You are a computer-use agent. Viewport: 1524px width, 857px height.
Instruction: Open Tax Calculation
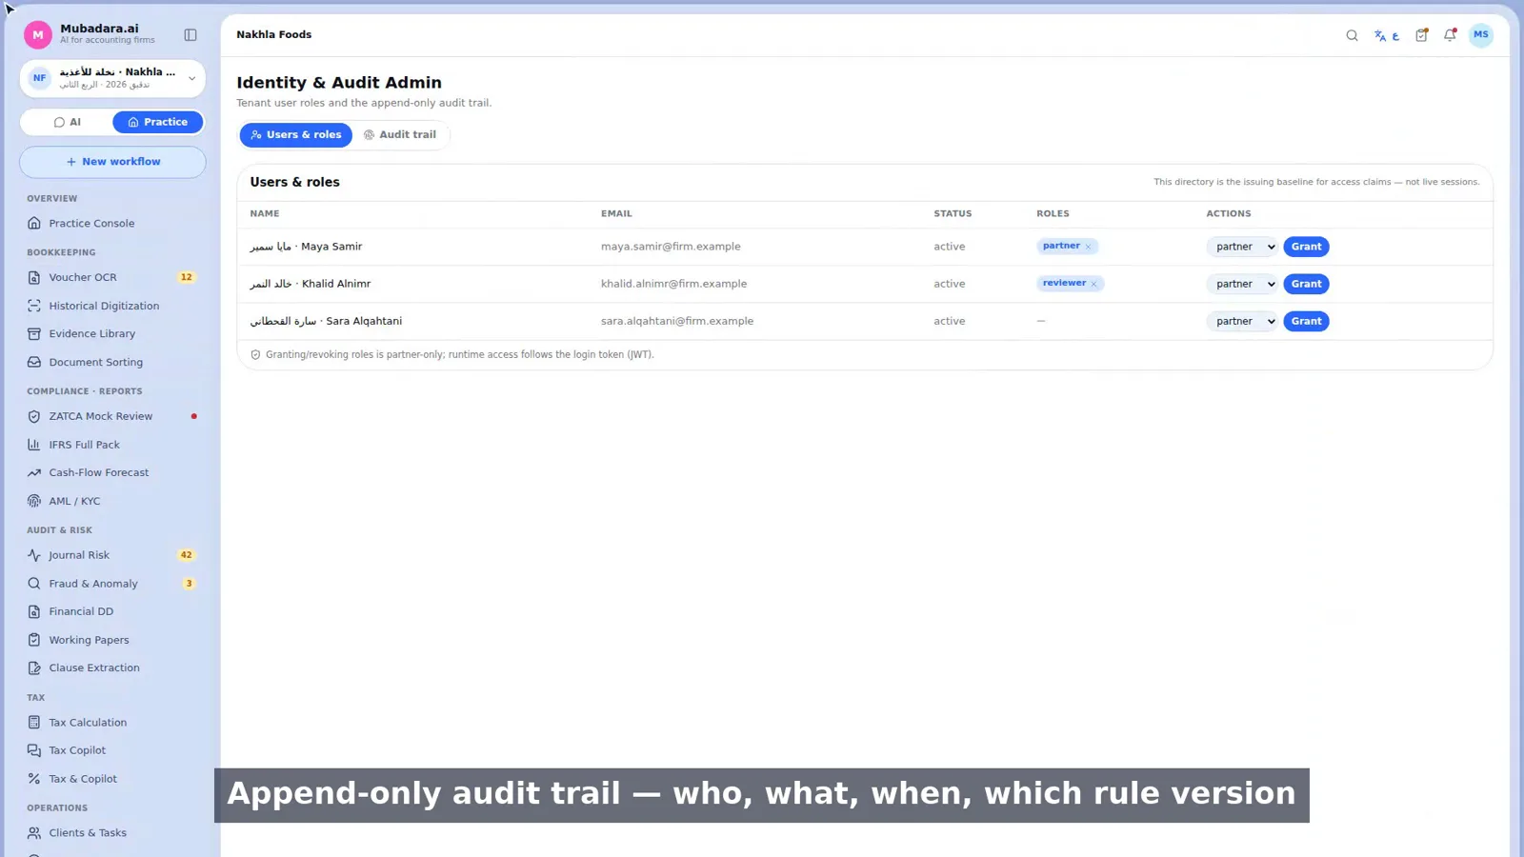(x=112, y=723)
